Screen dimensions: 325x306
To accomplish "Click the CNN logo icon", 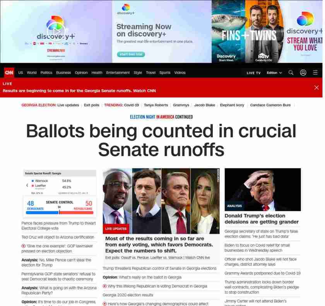I will (9, 73).
